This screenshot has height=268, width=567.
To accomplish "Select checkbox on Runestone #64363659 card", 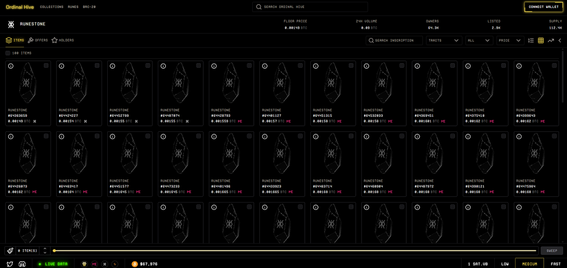I will (x=46, y=66).
